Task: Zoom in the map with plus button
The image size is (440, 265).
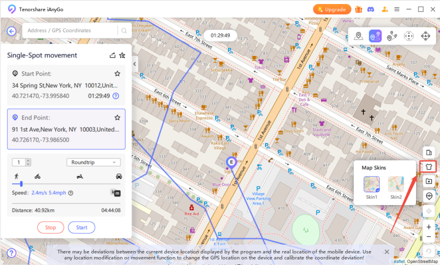Action: (428, 227)
